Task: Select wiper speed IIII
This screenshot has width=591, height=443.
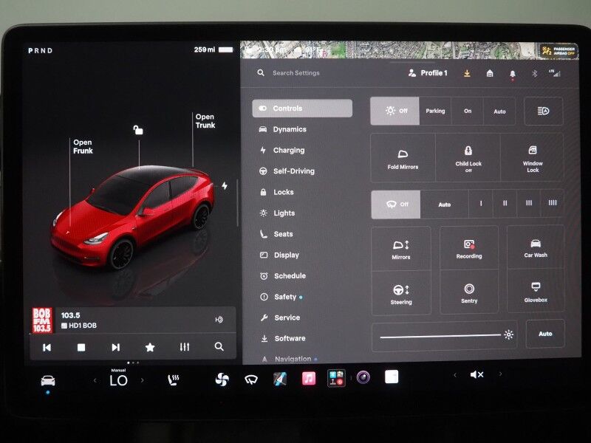Action: (552, 204)
